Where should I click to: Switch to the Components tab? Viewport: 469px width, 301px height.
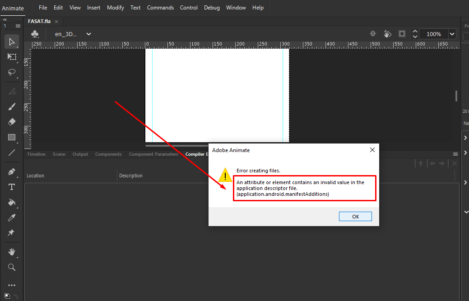[x=108, y=154]
